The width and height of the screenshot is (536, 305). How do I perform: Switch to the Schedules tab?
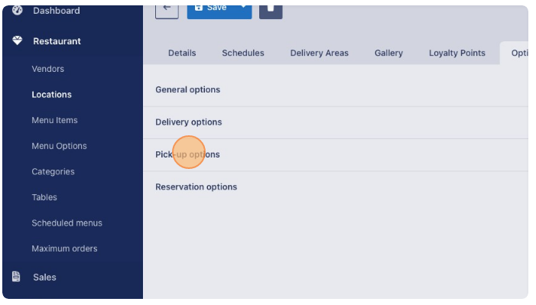click(243, 53)
